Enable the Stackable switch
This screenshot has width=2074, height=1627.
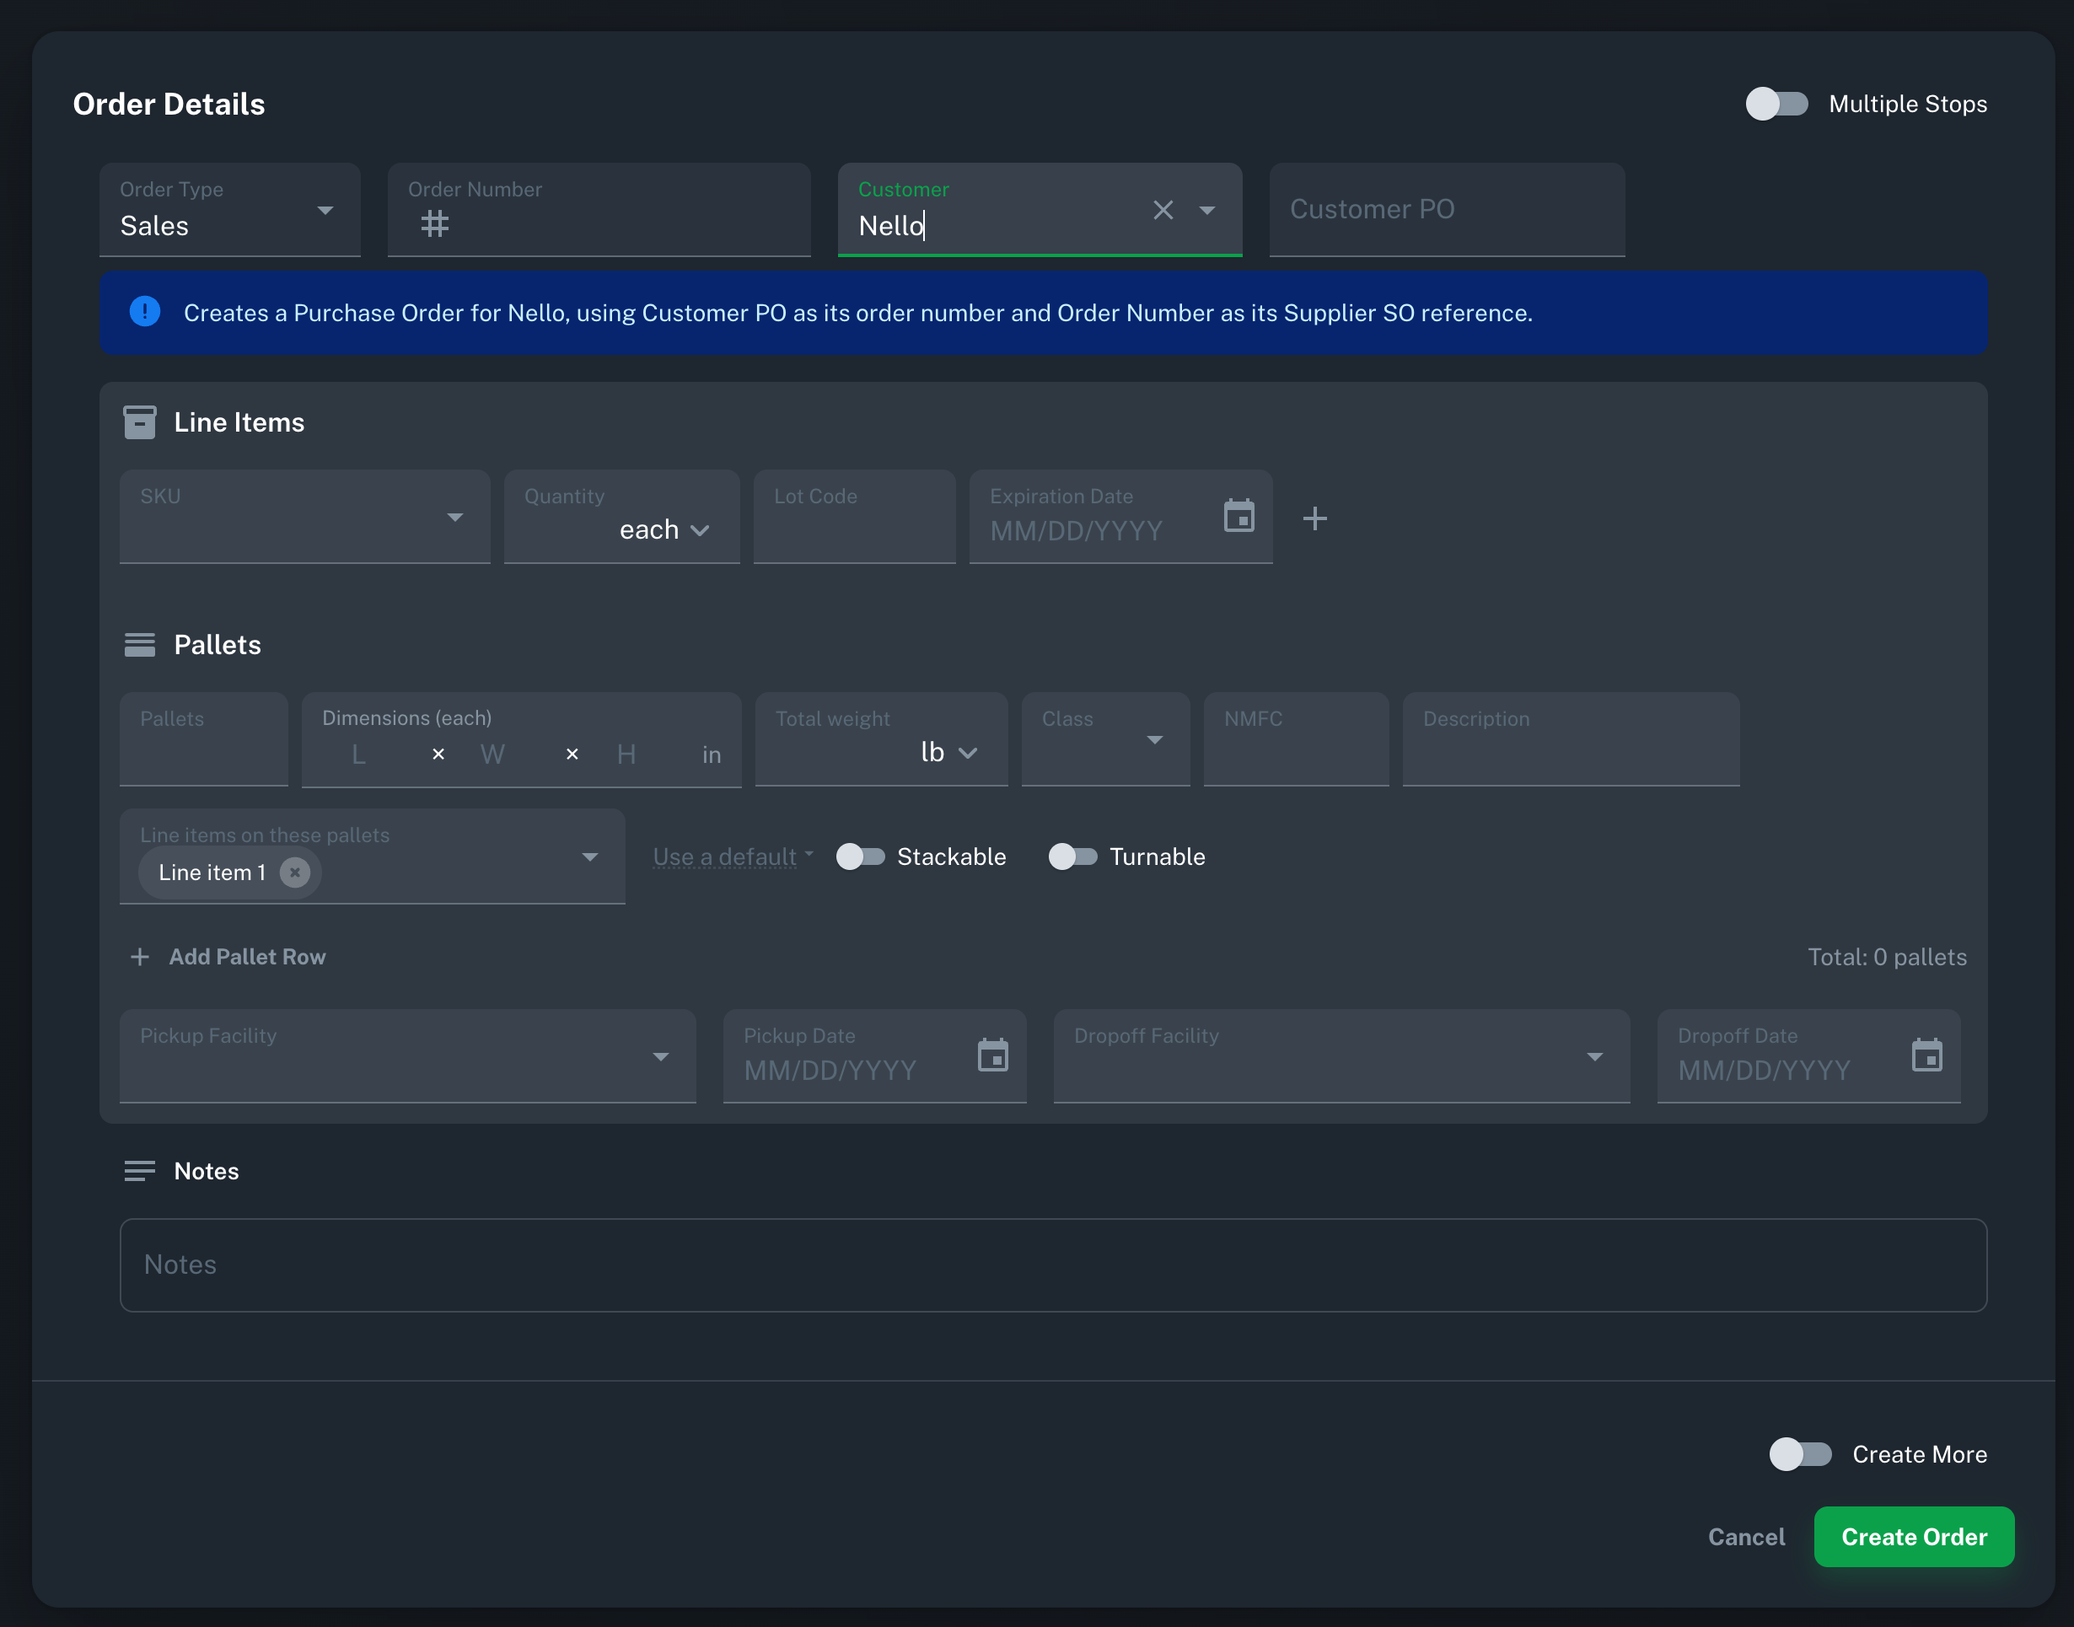(x=860, y=856)
